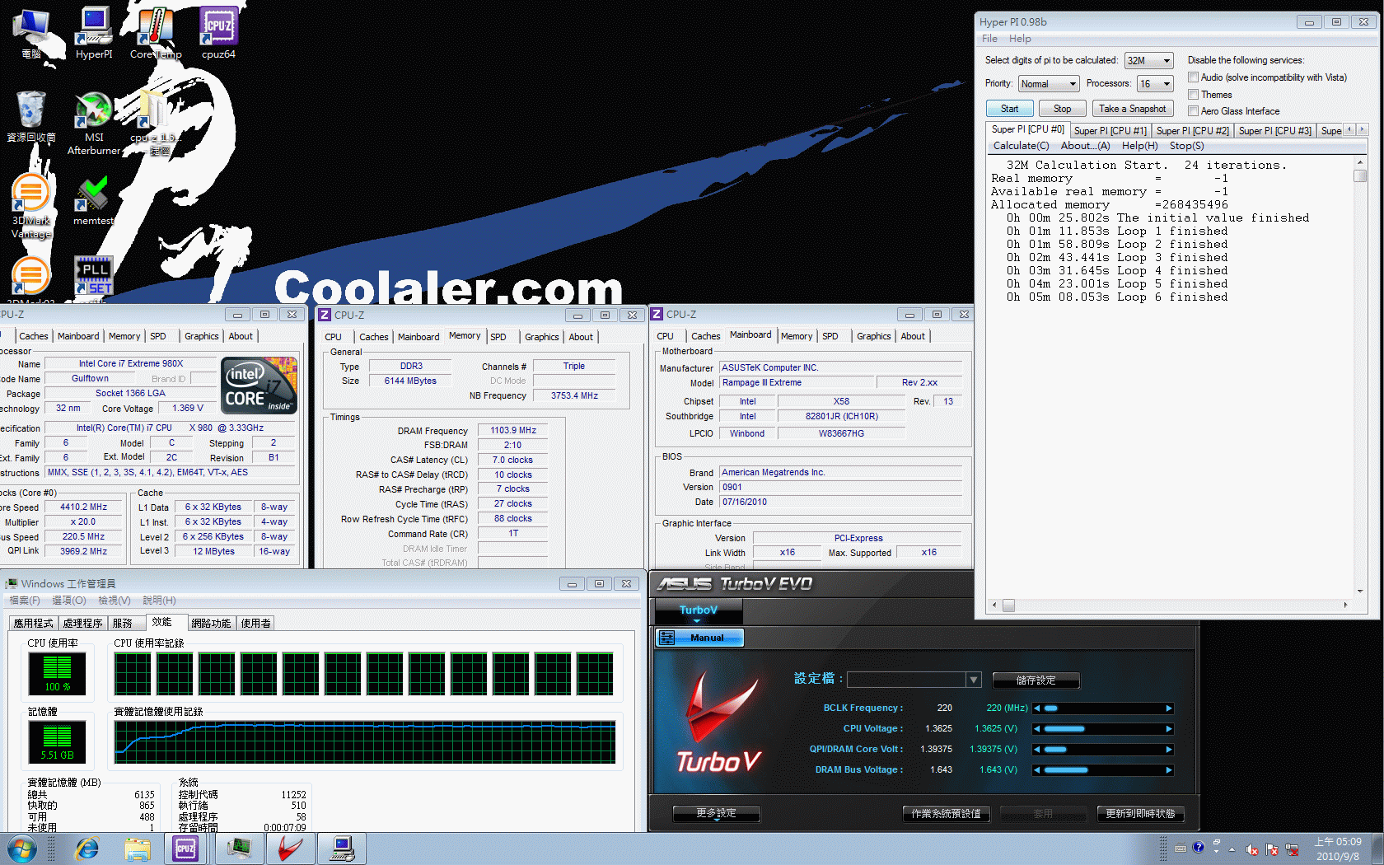Click the BCLK Frequency slider track
The height and width of the screenshot is (865, 1384).
pyautogui.click(x=1103, y=708)
